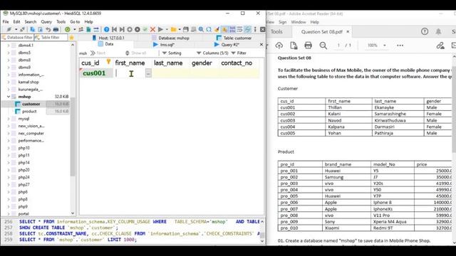Screen dimensions: 456x256
Task: Click the Print icon in HeidiSQL toolbar
Action: point(56,29)
